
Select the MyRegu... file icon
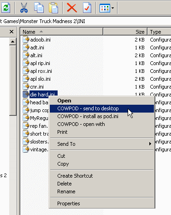point(26,118)
